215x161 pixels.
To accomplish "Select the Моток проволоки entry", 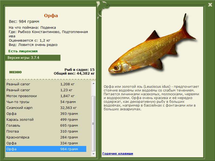I will 46,96.
